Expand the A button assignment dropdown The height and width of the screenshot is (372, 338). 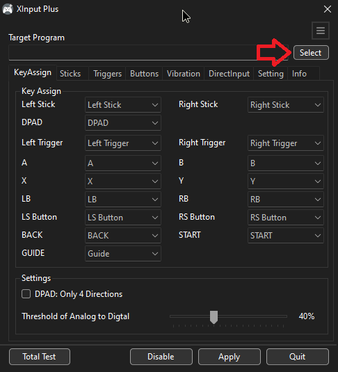(x=123, y=163)
